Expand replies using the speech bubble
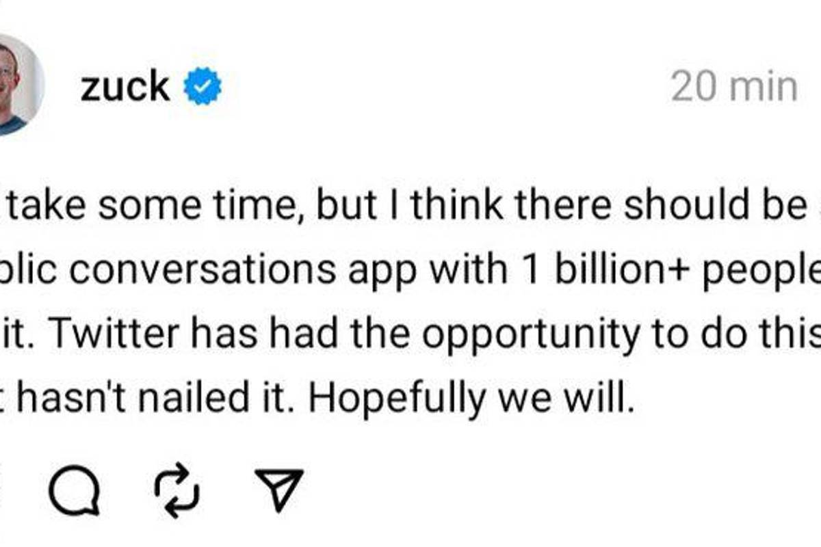821x547 pixels. (x=75, y=489)
